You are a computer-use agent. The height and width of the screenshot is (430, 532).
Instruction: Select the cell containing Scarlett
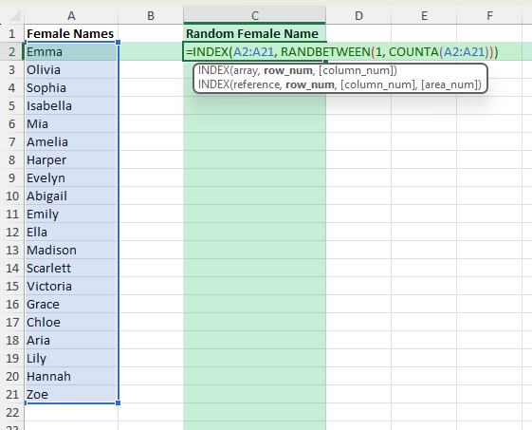71,268
